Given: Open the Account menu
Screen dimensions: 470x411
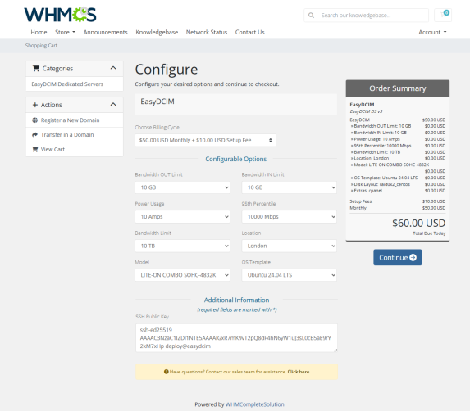Looking at the screenshot, I should pyautogui.click(x=432, y=32).
